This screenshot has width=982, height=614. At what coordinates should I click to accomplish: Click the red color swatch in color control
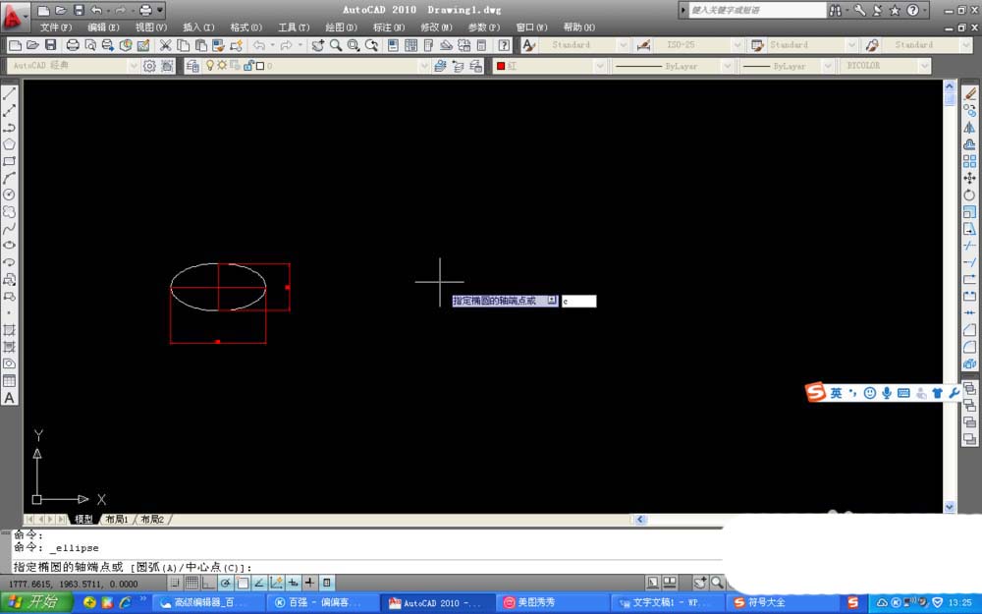point(501,65)
